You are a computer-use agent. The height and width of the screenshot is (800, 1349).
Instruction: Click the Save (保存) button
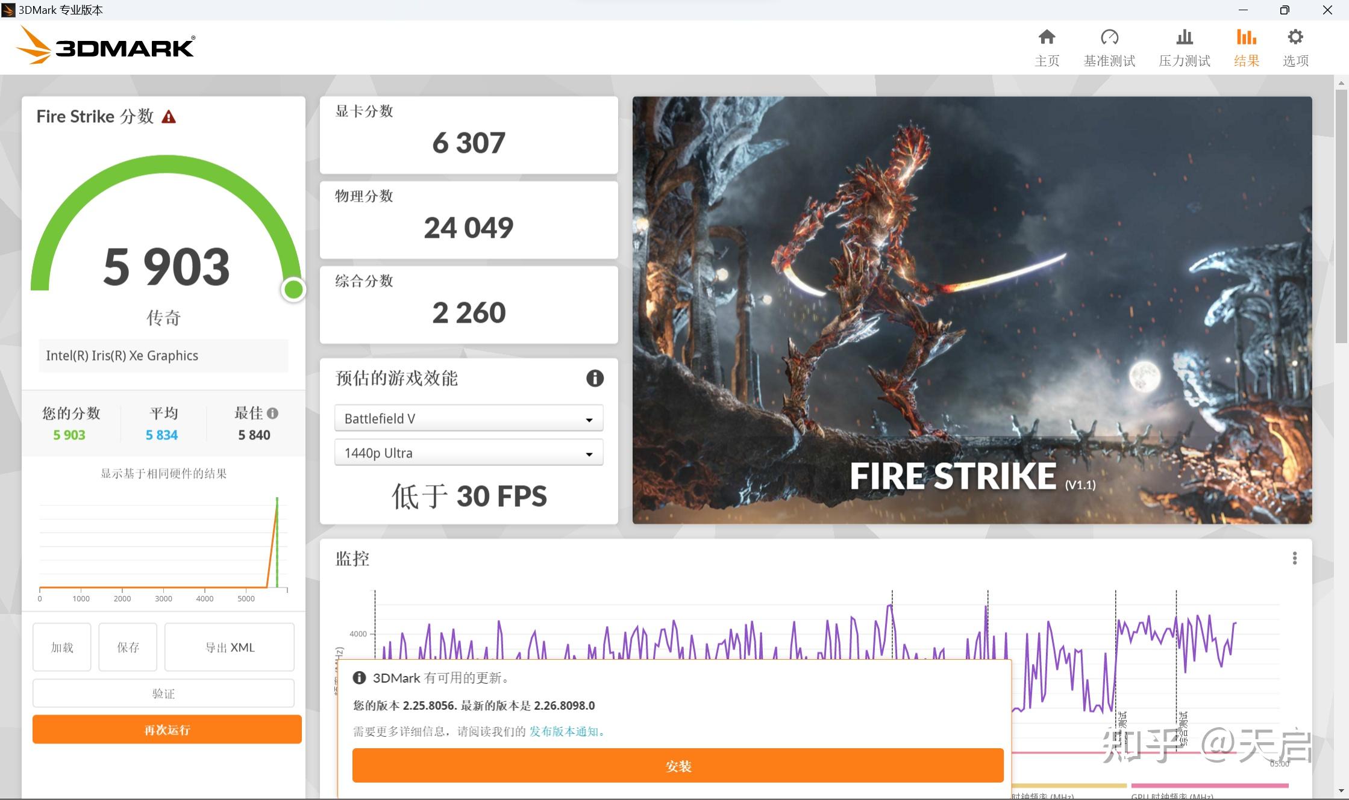coord(128,647)
